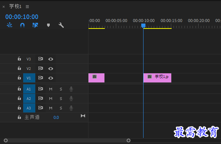The width and height of the screenshot is (221, 144).
Task: Add a marker with the marker icon
Action: [48, 25]
